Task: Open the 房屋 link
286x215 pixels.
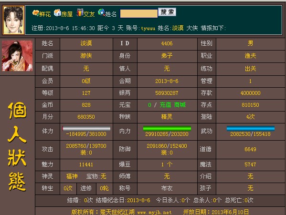Action: tap(67, 14)
